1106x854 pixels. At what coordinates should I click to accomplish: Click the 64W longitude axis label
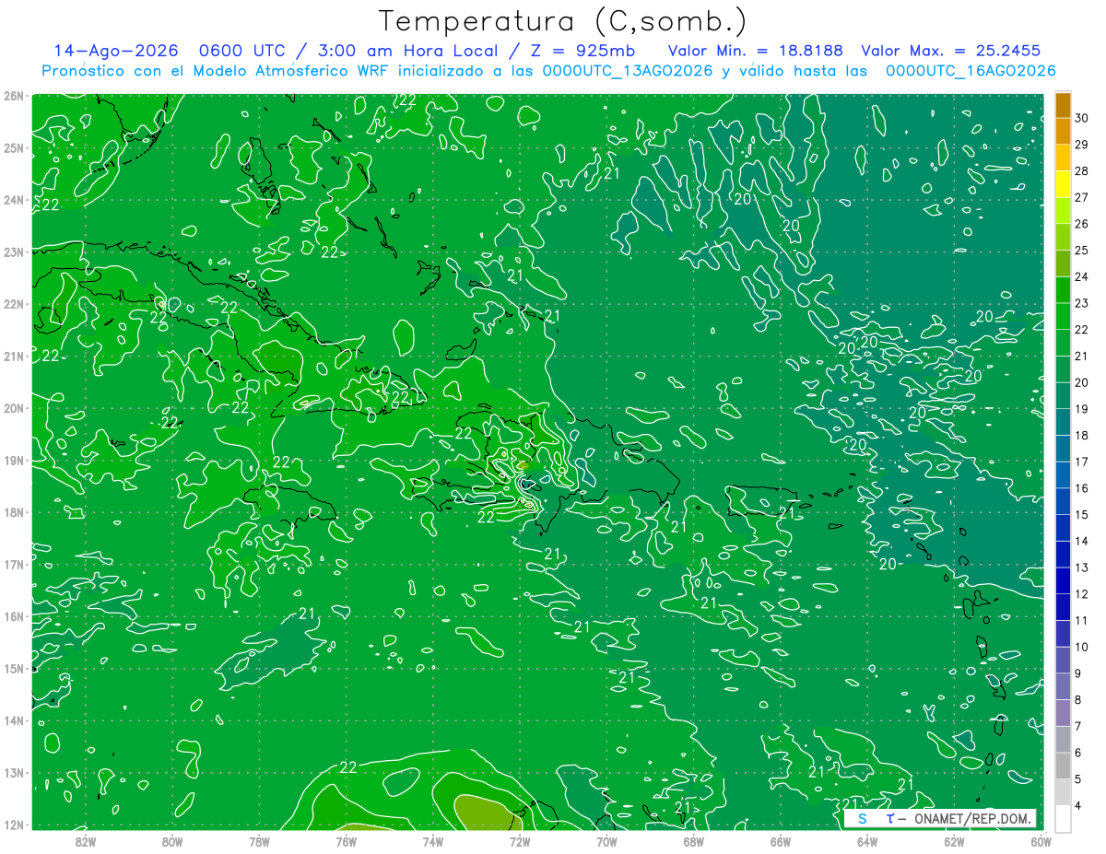click(x=867, y=840)
